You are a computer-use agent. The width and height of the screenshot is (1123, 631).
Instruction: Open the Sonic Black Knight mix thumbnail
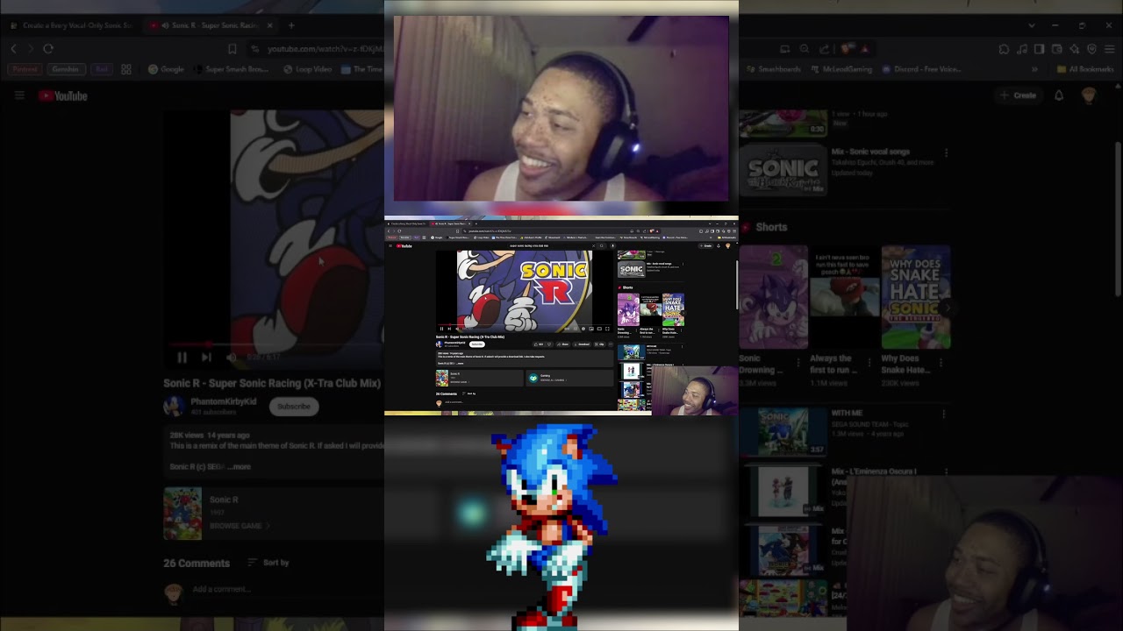click(783, 169)
